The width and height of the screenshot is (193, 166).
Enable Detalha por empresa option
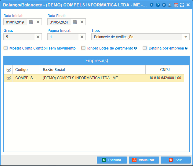pos(145,48)
